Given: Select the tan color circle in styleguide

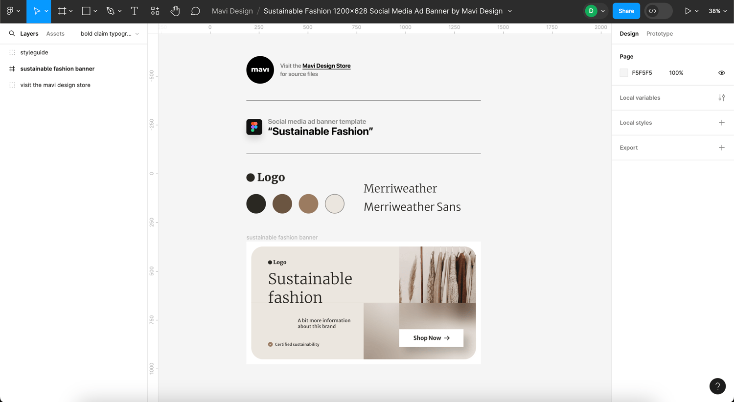Looking at the screenshot, I should pyautogui.click(x=308, y=204).
